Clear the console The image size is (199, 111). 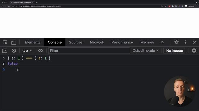pyautogui.click(x=14, y=51)
